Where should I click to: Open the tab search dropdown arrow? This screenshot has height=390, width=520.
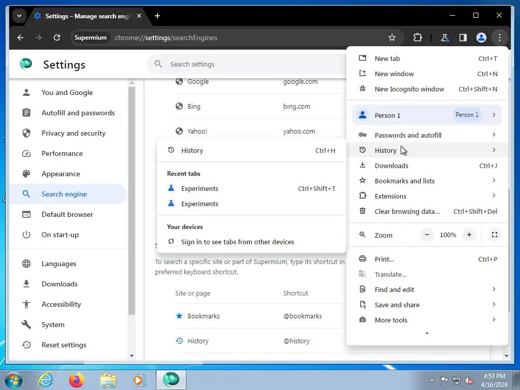19,16
